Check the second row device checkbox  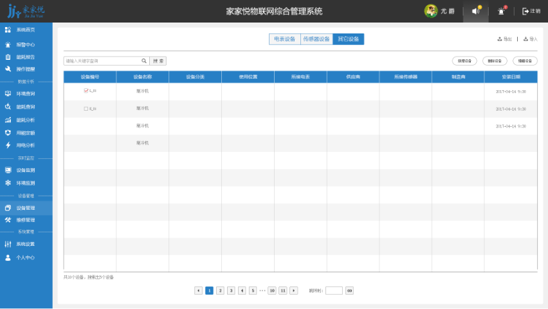coord(86,109)
